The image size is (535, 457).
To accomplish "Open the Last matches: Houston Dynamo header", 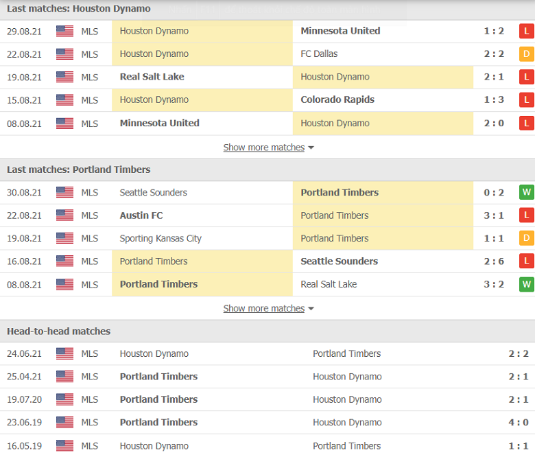I will coord(79,9).
